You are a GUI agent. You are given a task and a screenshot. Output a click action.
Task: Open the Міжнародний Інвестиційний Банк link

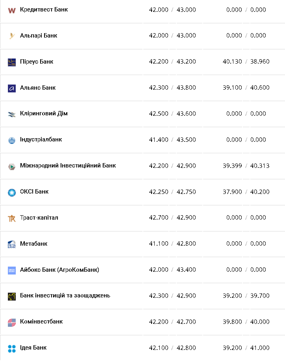point(68,165)
